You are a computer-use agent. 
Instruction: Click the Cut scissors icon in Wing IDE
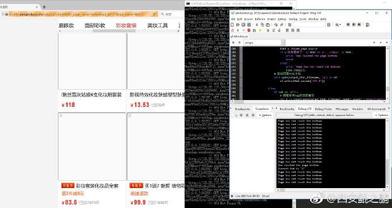pos(257,25)
